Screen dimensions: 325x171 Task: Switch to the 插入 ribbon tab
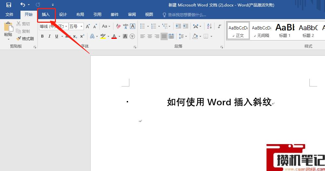(x=46, y=15)
